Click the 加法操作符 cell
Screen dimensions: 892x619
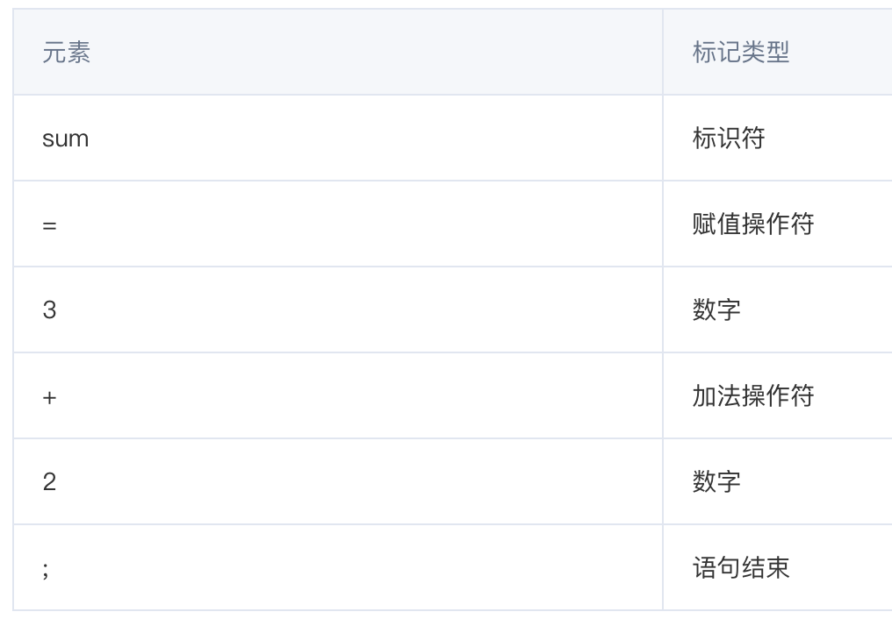point(778,395)
